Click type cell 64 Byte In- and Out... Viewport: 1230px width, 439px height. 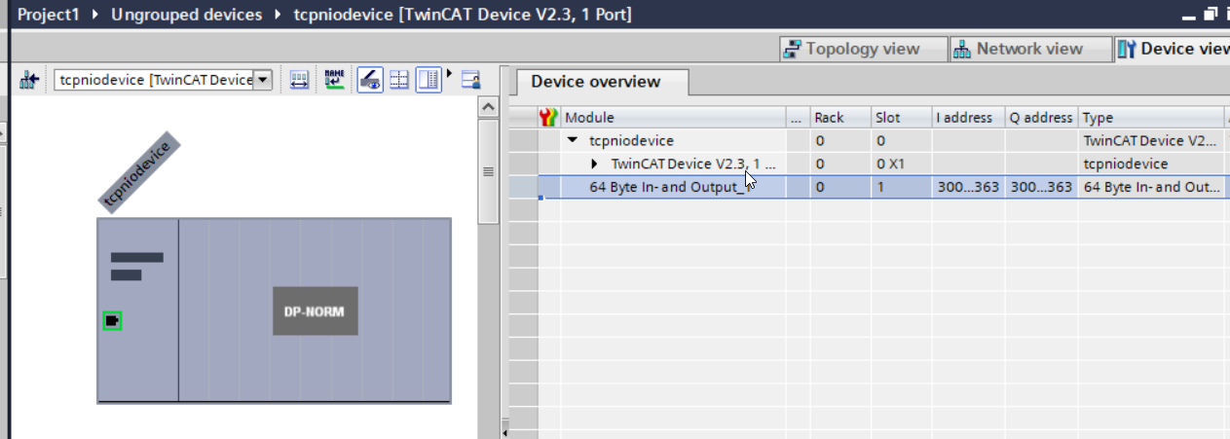click(1150, 187)
